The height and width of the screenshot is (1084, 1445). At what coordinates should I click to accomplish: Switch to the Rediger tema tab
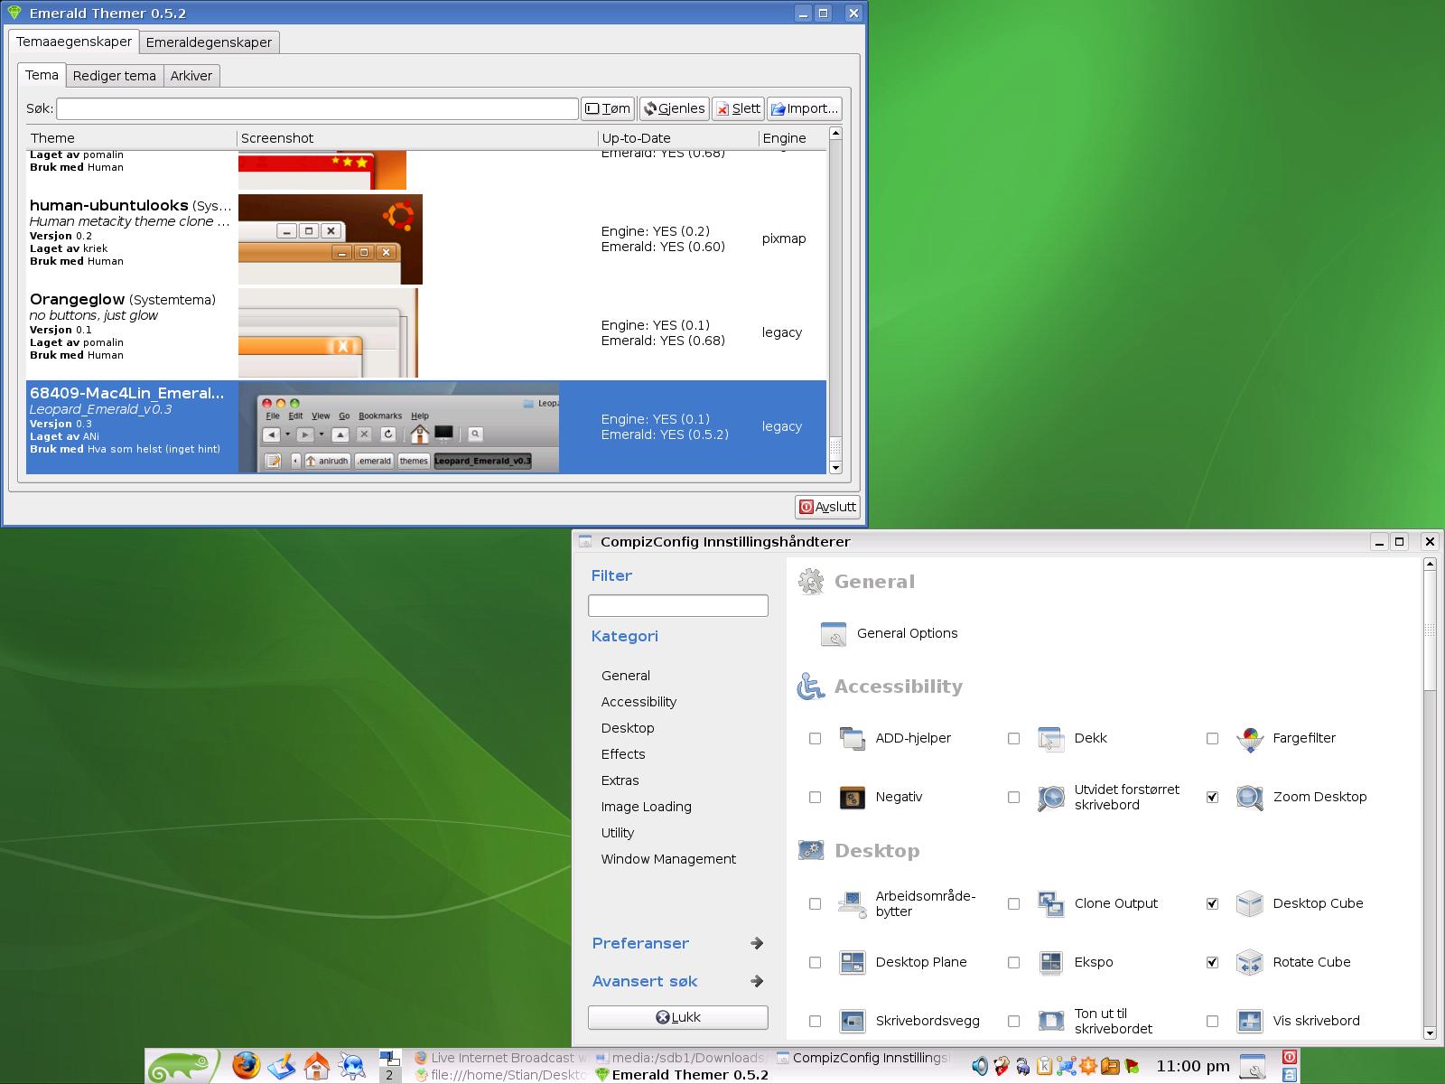pyautogui.click(x=115, y=76)
